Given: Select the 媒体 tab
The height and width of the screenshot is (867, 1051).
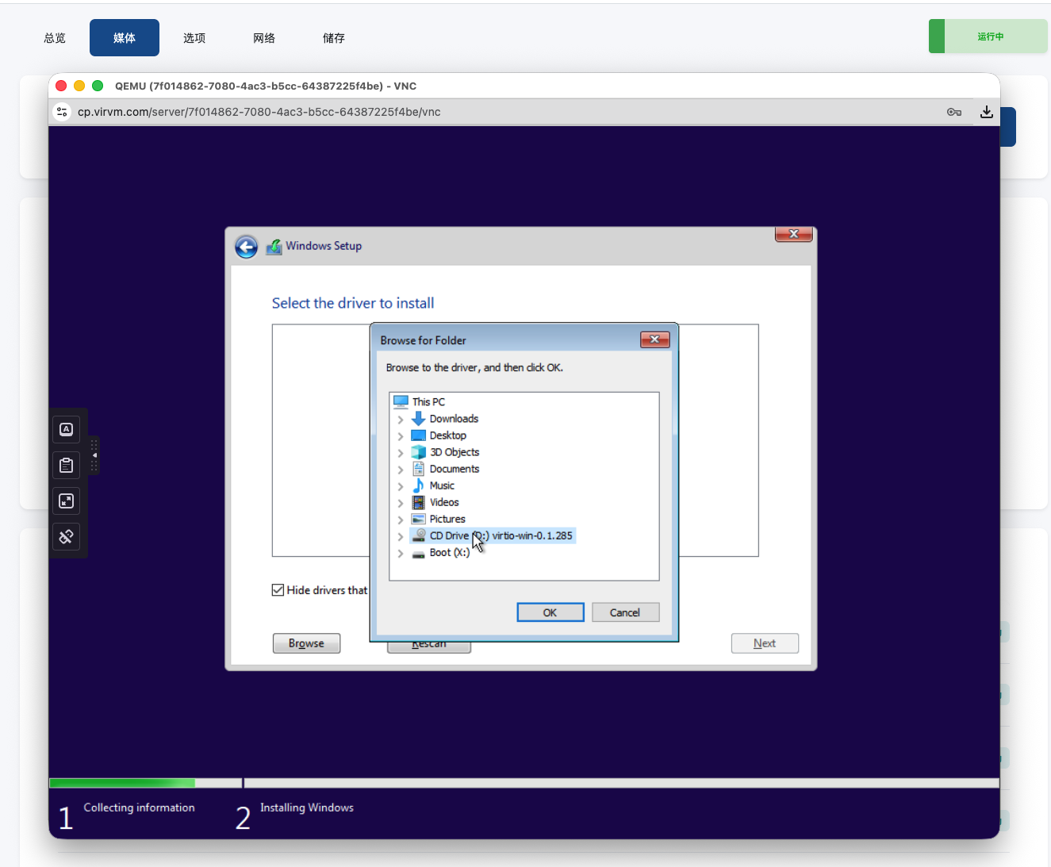Looking at the screenshot, I should (x=125, y=38).
